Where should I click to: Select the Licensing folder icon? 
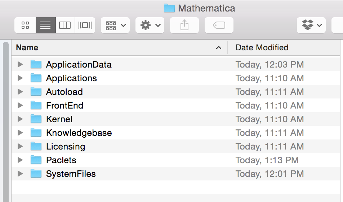click(36, 146)
